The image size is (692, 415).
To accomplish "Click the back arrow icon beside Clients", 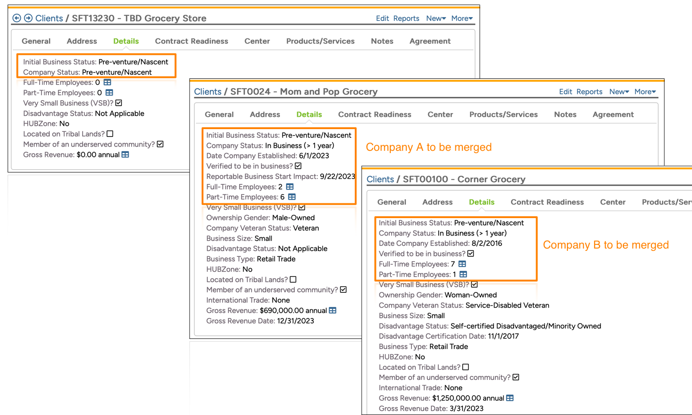I will 17,18.
